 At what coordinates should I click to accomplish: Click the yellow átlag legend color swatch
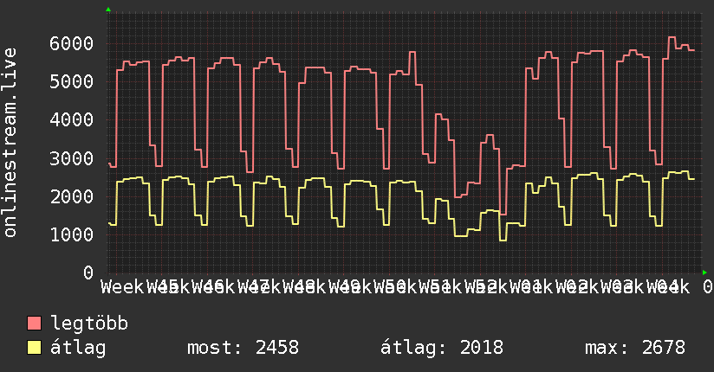[35, 348]
